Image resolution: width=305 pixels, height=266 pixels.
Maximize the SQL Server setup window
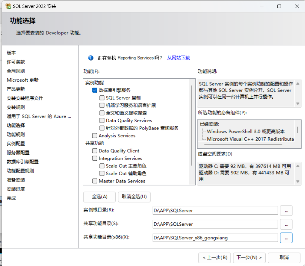(279, 6)
